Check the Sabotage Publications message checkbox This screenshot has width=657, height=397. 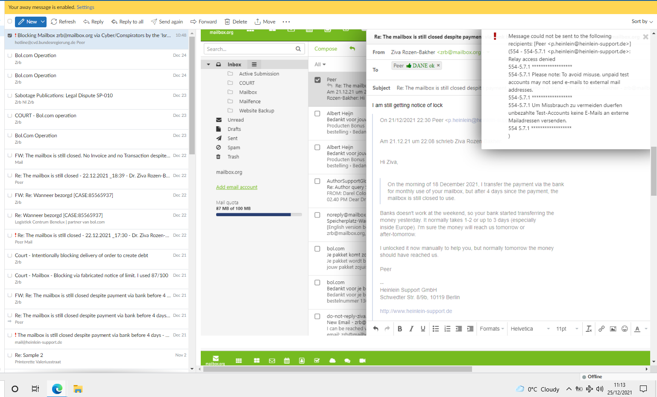tap(10, 96)
